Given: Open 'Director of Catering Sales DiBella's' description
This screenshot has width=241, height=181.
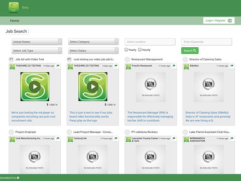Looking at the screenshot, I should [208, 117].
